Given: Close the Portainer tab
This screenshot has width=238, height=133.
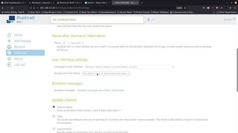Looking at the screenshot, I should point(54,3).
